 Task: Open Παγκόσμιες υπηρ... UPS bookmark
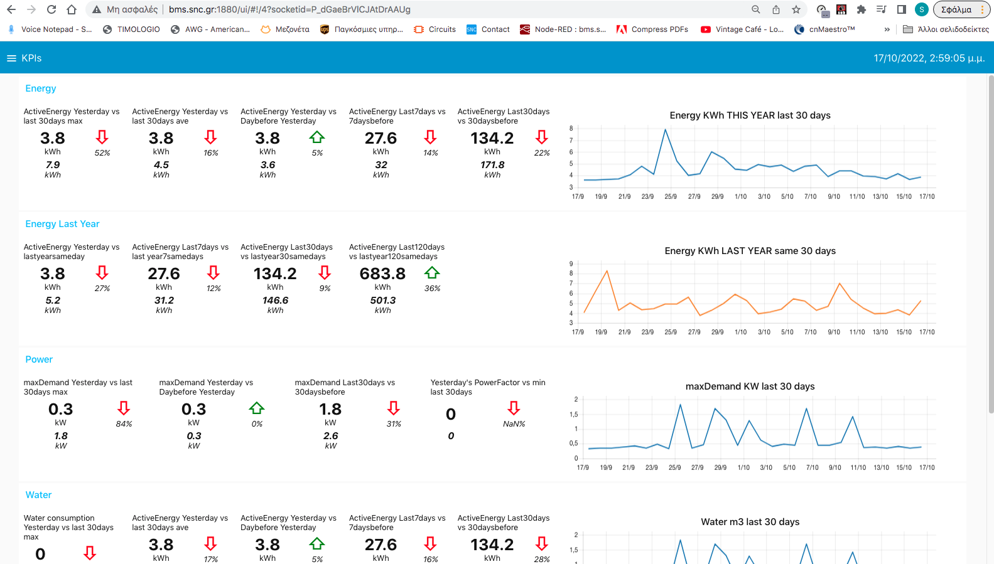(362, 29)
